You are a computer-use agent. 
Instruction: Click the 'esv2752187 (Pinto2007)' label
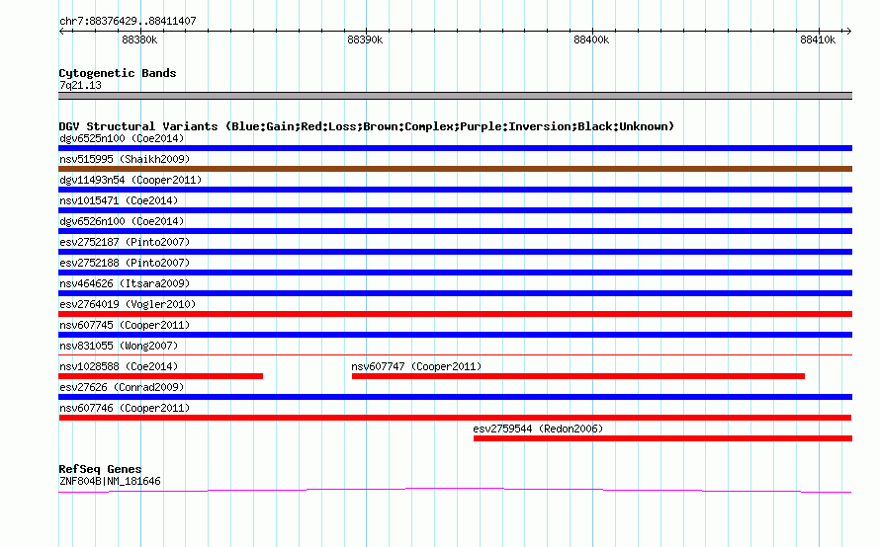[125, 242]
